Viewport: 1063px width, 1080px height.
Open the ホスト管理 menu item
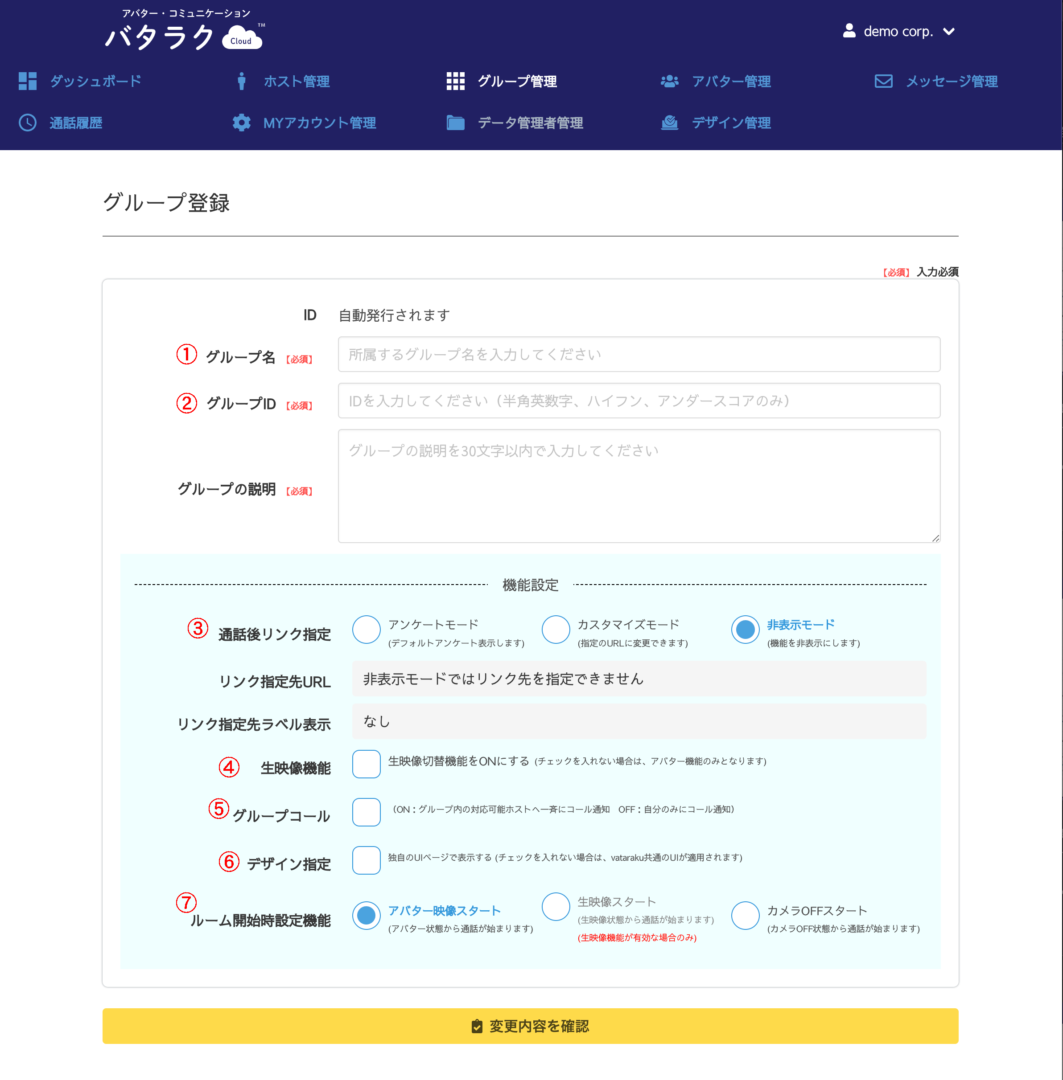click(x=297, y=82)
